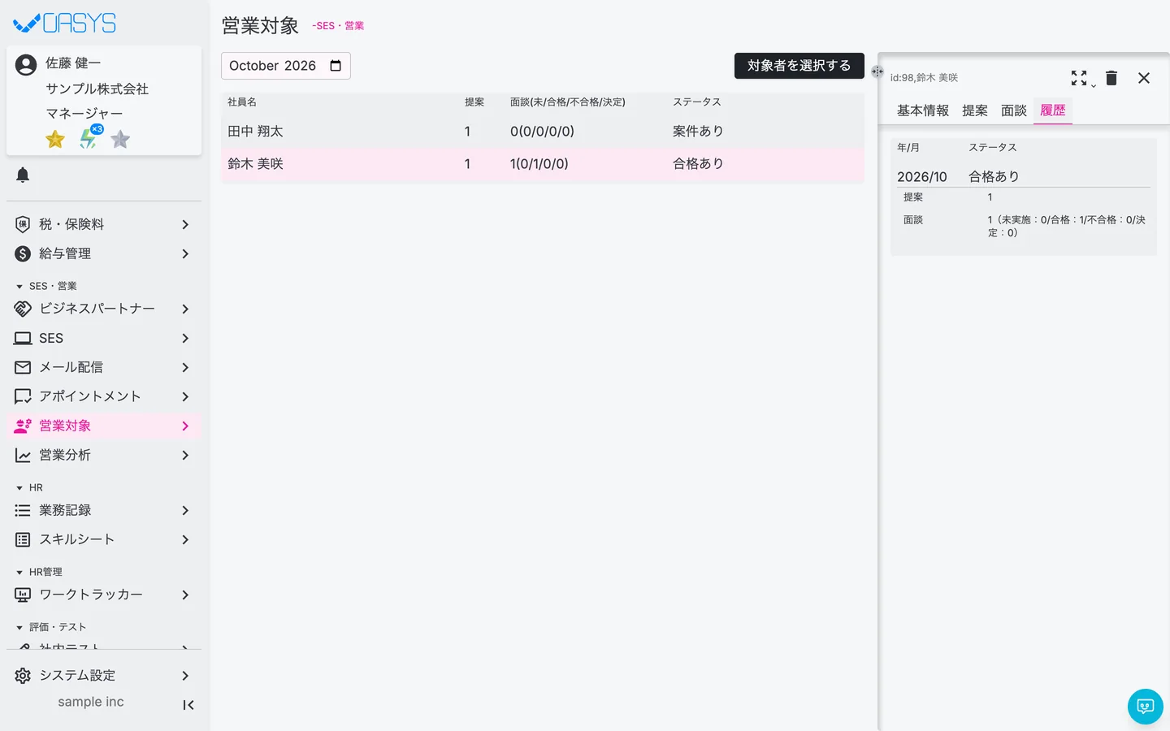Click サンプル株式会社 company name

point(97,89)
